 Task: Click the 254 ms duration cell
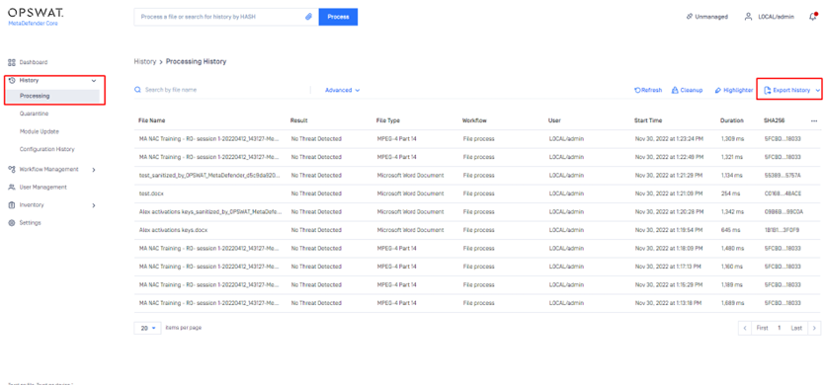coord(730,193)
